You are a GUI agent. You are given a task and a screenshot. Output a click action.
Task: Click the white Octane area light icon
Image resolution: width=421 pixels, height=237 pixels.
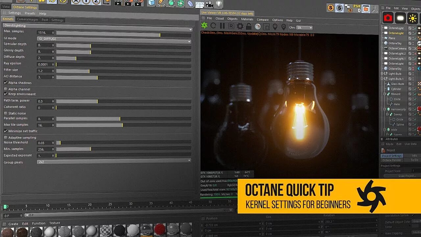click(x=400, y=18)
